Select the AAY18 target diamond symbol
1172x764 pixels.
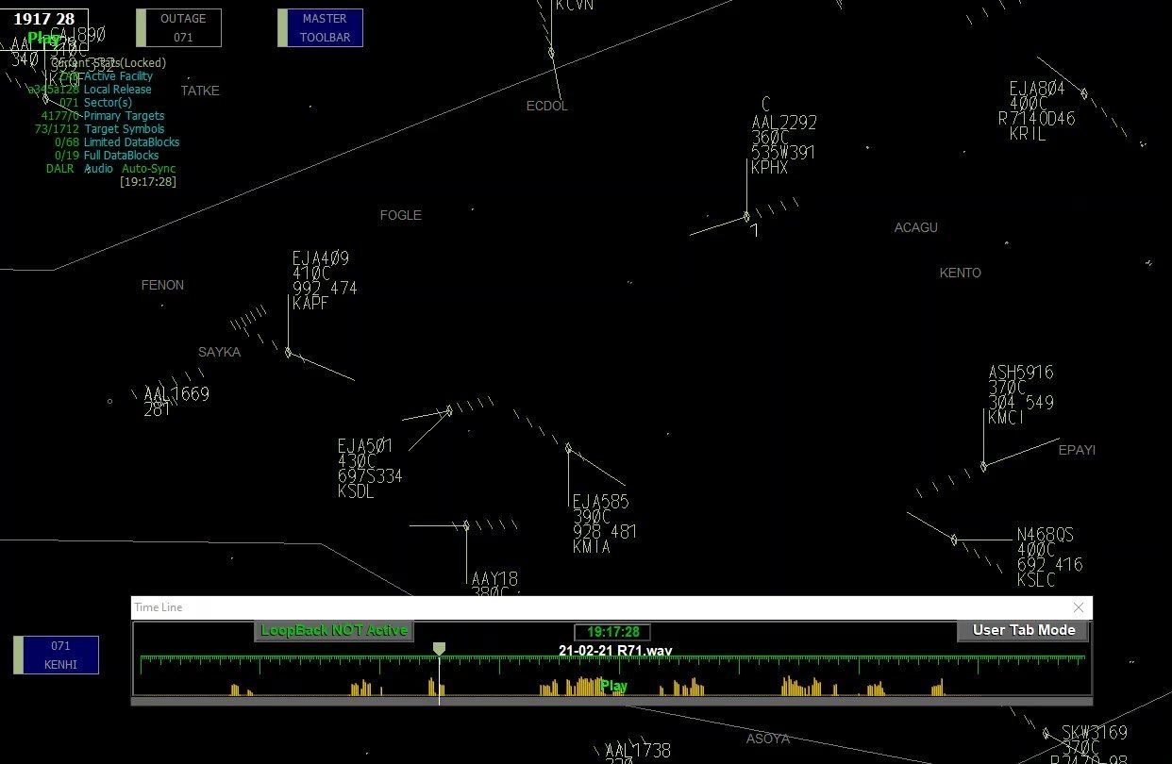click(466, 525)
